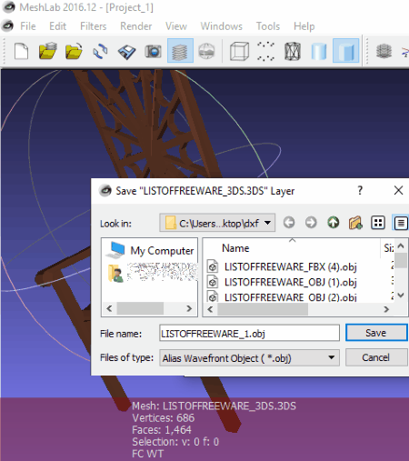Viewport: 409px width, 461px height.
Task: Click the file list horizontal scrollbar
Action: tap(298, 309)
